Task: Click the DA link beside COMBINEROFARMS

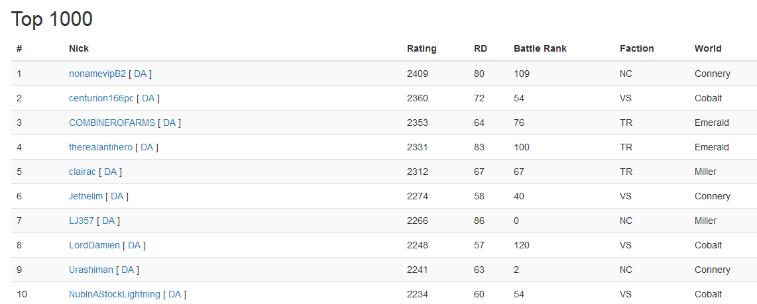Action: tap(169, 123)
